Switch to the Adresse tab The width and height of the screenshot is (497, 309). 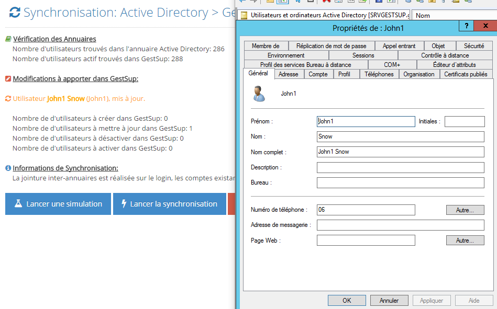(289, 74)
